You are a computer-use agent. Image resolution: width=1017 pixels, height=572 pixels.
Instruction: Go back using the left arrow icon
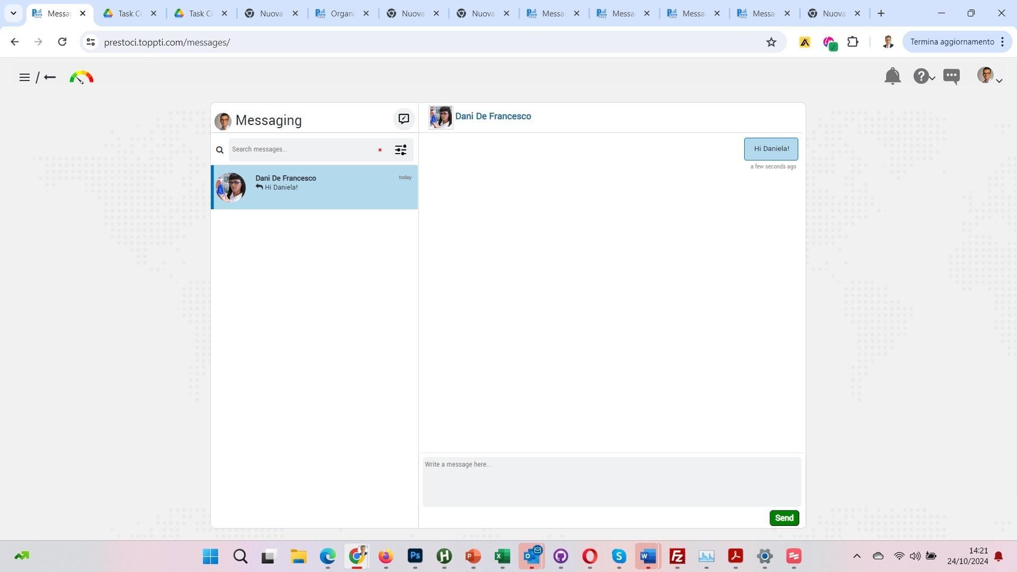click(50, 77)
